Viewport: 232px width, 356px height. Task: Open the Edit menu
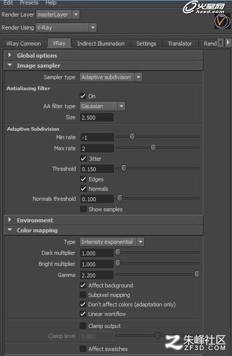pyautogui.click(x=8, y=3)
